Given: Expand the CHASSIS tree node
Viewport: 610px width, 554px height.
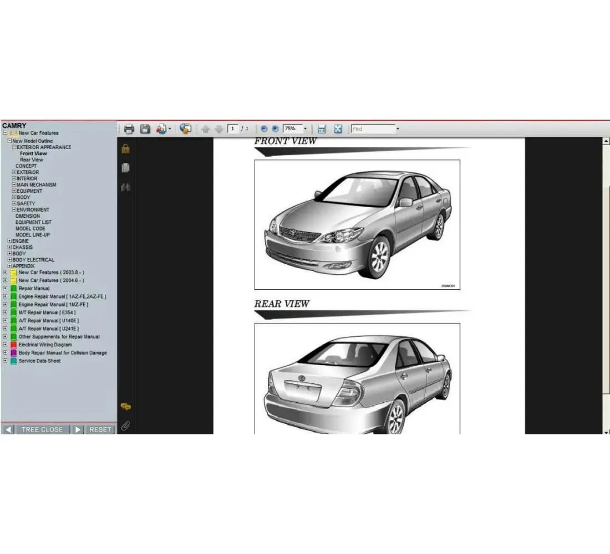Looking at the screenshot, I should coord(10,247).
